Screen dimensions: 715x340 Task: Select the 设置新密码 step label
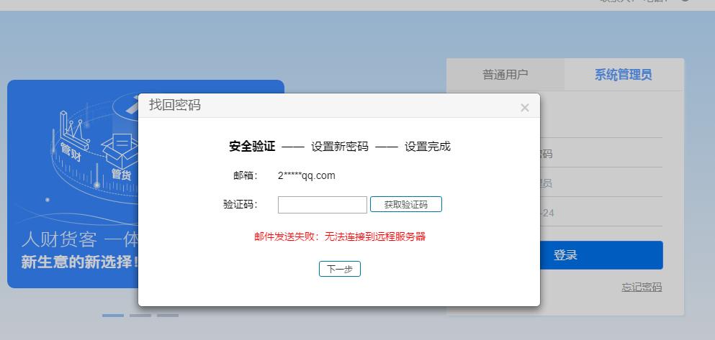pos(340,147)
